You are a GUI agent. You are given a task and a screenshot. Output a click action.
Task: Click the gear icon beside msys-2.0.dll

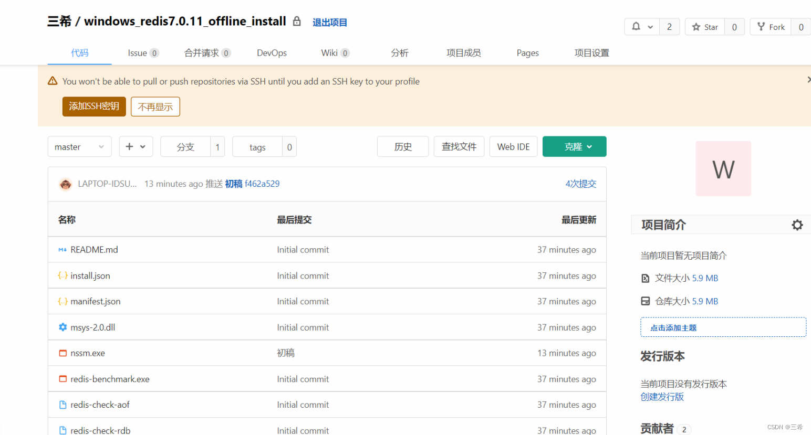63,327
